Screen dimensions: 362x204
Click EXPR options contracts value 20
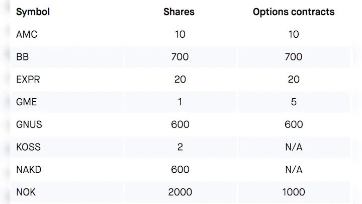tap(294, 80)
